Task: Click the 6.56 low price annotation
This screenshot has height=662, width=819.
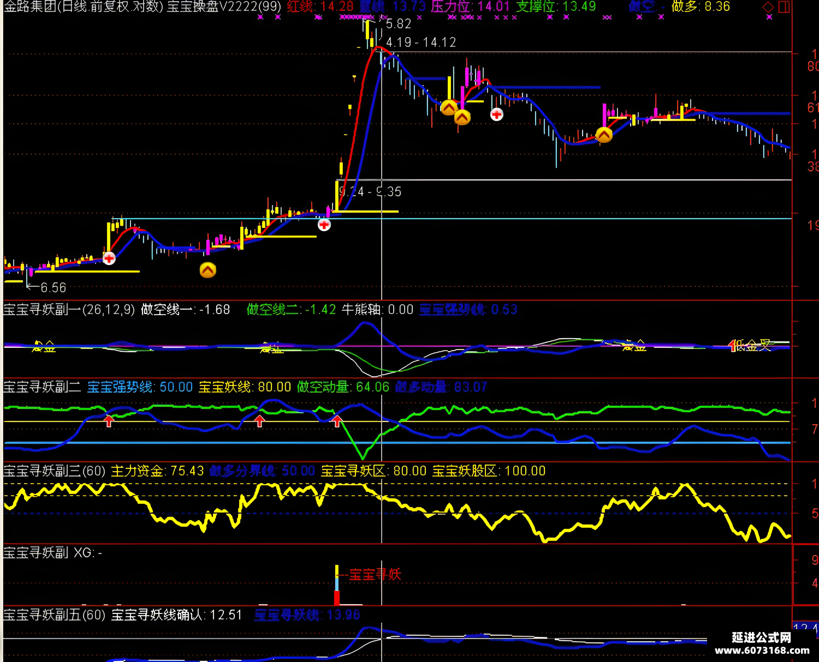Action: point(53,287)
